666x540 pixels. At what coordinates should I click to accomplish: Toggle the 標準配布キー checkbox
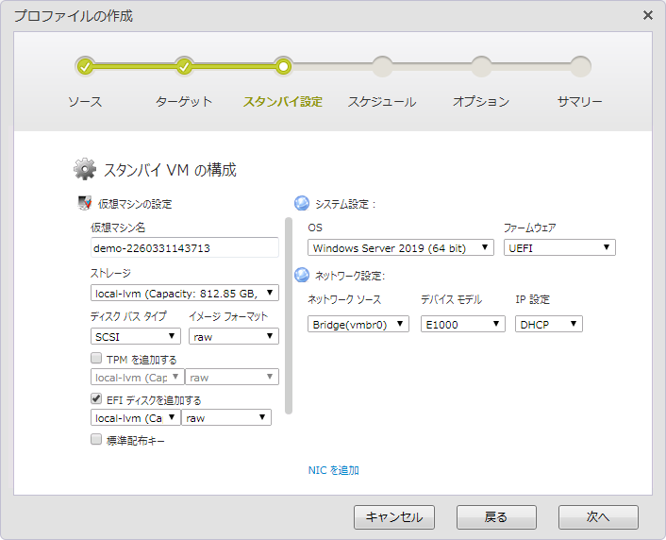pyautogui.click(x=96, y=439)
